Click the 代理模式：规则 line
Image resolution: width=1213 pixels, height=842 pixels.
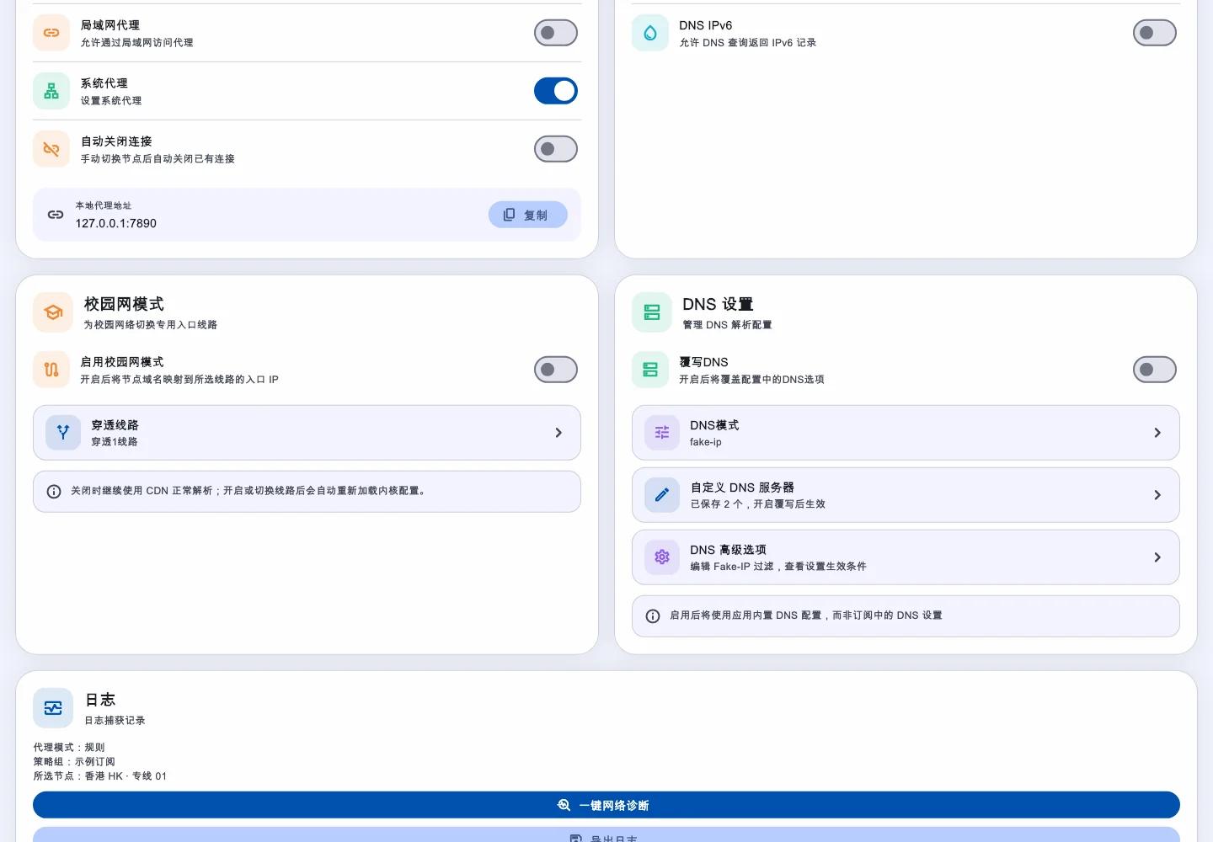click(x=69, y=748)
